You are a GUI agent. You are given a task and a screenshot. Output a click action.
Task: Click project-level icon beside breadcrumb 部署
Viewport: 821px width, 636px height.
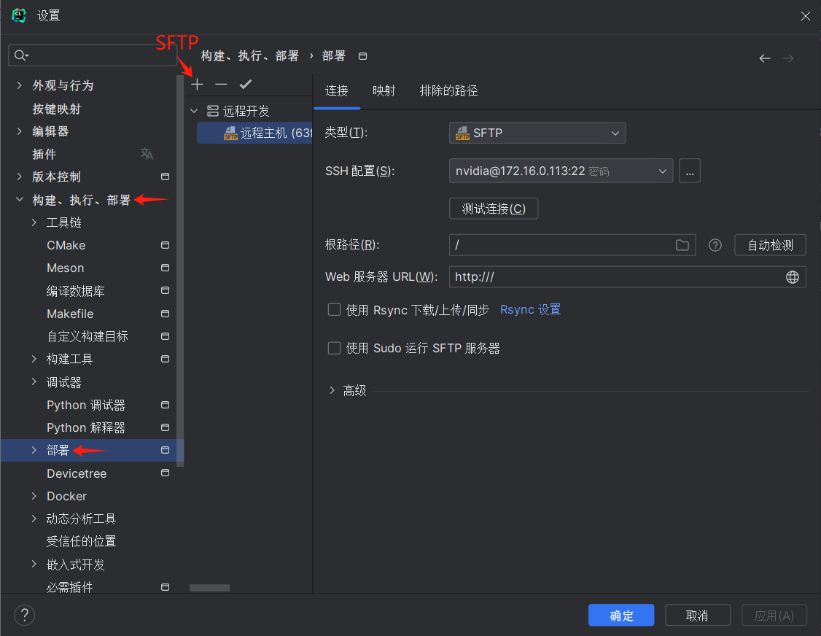362,56
